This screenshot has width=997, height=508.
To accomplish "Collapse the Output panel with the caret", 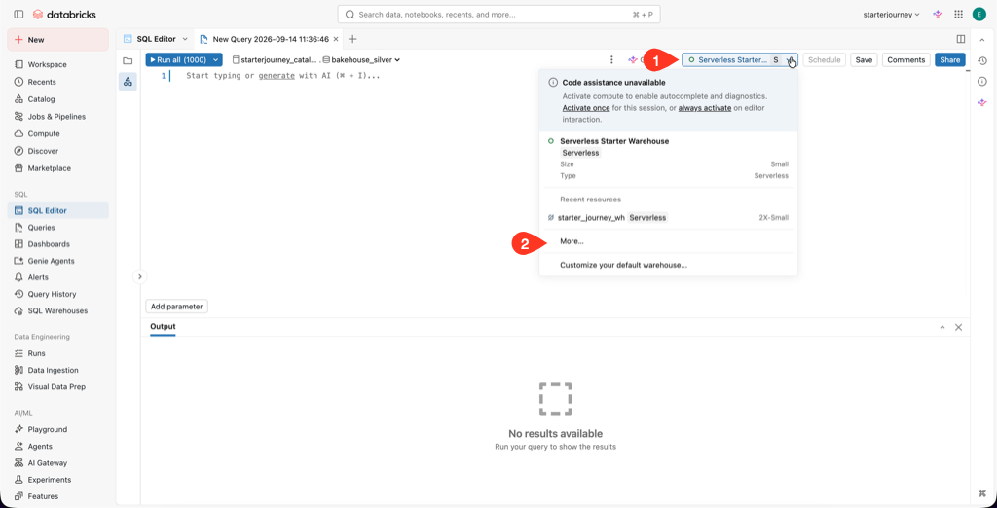I will point(942,327).
